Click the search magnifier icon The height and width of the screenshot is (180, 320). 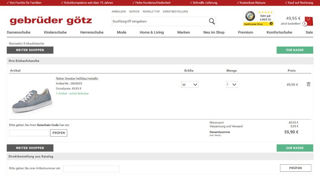[212, 21]
